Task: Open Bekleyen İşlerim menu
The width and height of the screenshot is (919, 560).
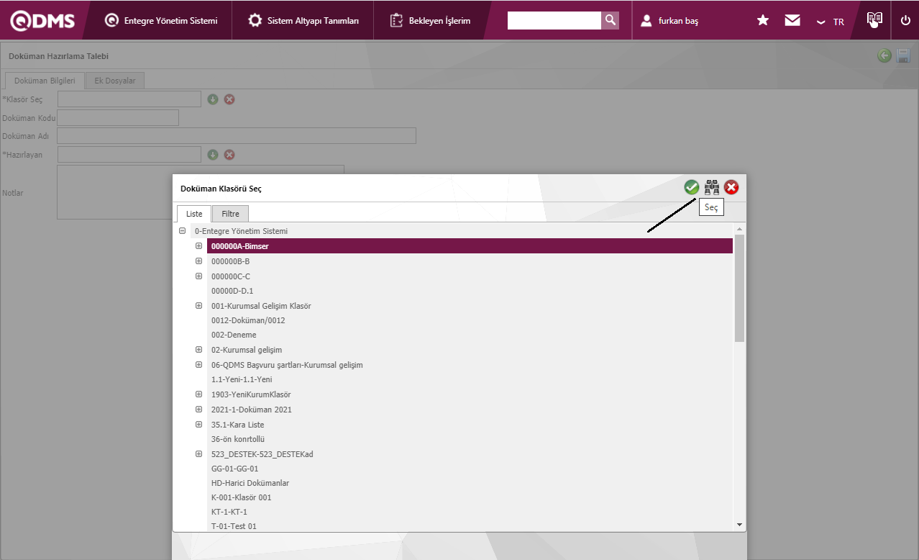Action: coord(430,21)
